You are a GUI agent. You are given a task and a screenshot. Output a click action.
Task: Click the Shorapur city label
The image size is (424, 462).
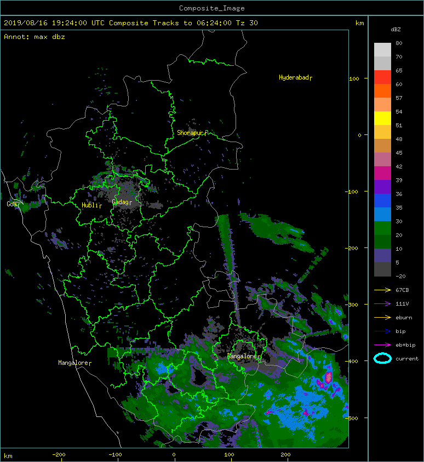tap(192, 133)
